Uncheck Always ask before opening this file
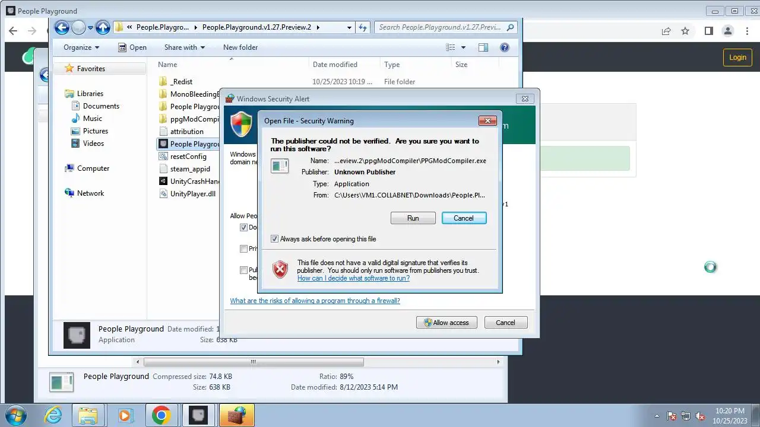Image resolution: width=760 pixels, height=427 pixels. (x=274, y=239)
